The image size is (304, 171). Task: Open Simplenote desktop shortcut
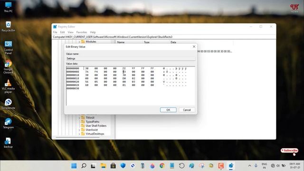tap(8, 104)
